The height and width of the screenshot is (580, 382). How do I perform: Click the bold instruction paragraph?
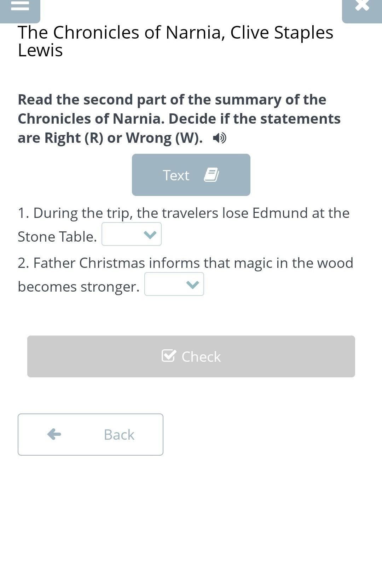pyautogui.click(x=179, y=119)
